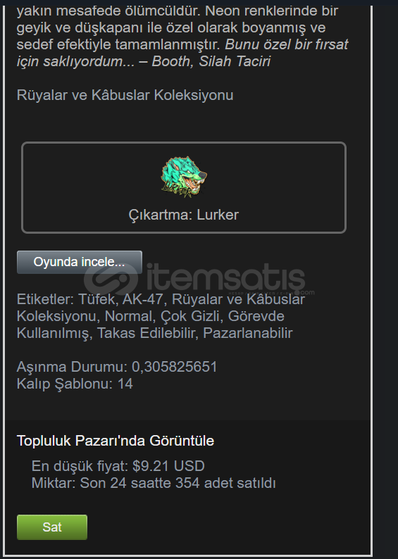Click the green Sat button
The width and height of the screenshot is (398, 559).
[52, 527]
